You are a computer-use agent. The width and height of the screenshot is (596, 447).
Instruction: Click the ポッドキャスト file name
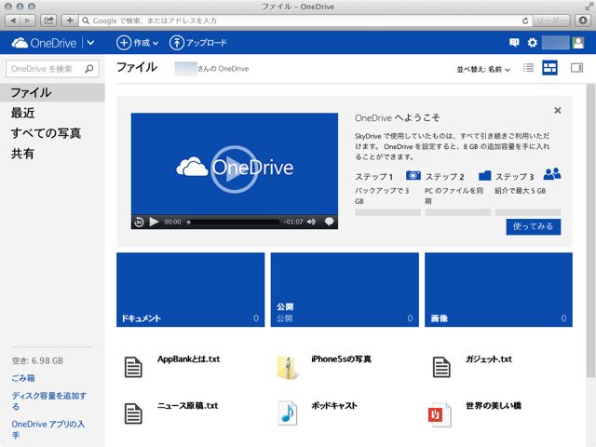click(334, 406)
